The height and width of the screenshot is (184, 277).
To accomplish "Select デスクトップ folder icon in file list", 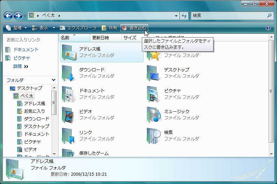I will [x=153, y=73].
